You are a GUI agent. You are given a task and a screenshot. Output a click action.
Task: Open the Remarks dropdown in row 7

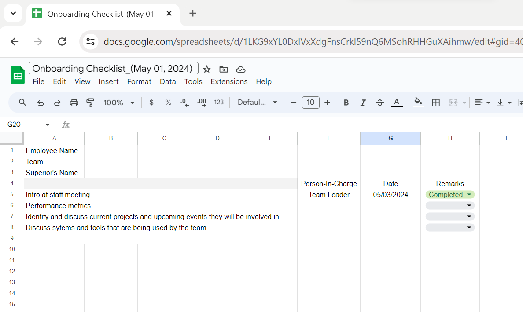pos(450,217)
